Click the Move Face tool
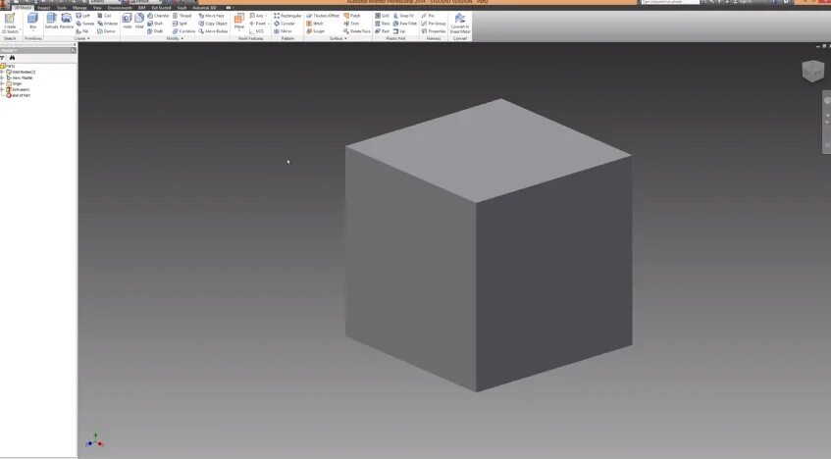Image resolution: width=831 pixels, height=459 pixels. [212, 16]
